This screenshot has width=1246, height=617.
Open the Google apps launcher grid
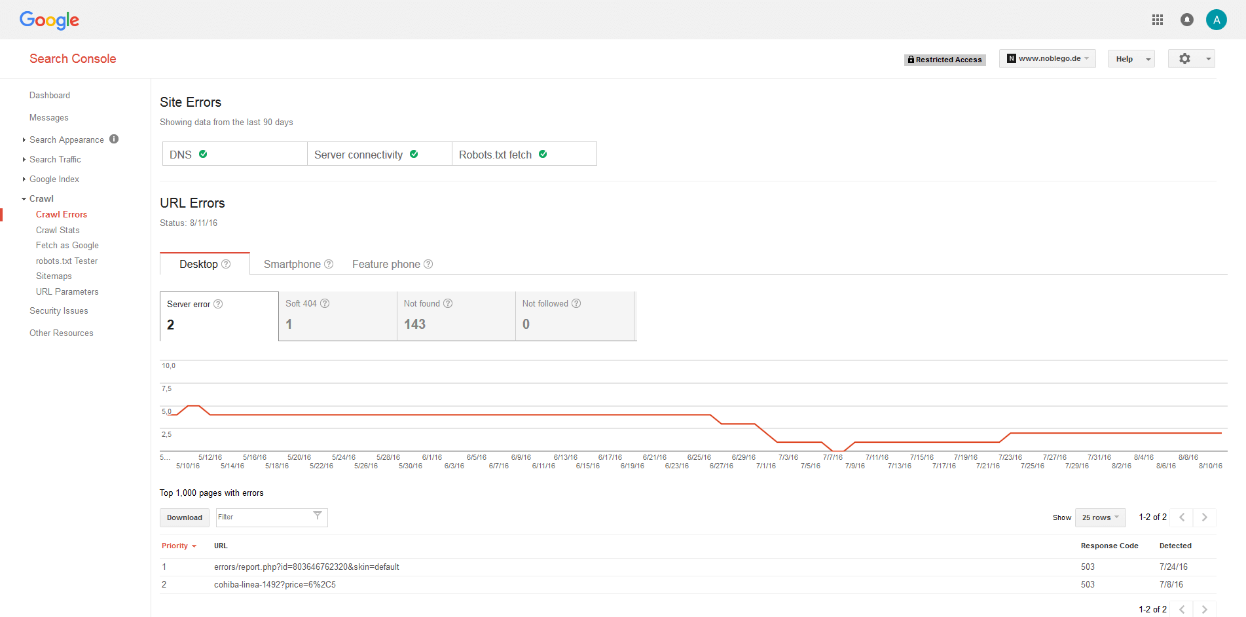1158,20
